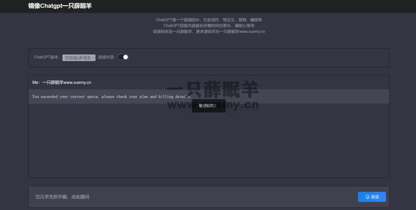Open the ChatGPT版本 version dropdown
416x210 pixels.
[79, 58]
